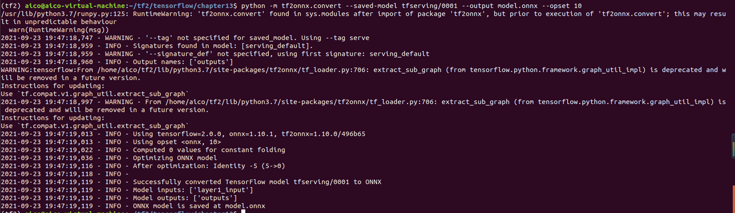Click the 'Successfully converted TensorFlow model' message
Viewport: 735px width, 213px height.
[x=257, y=182]
